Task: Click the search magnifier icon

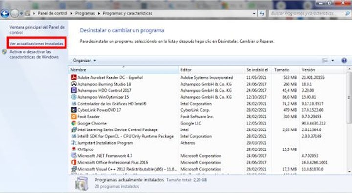Action: tap(347, 14)
